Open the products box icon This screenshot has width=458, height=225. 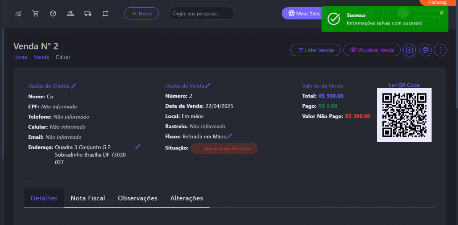[53, 14]
